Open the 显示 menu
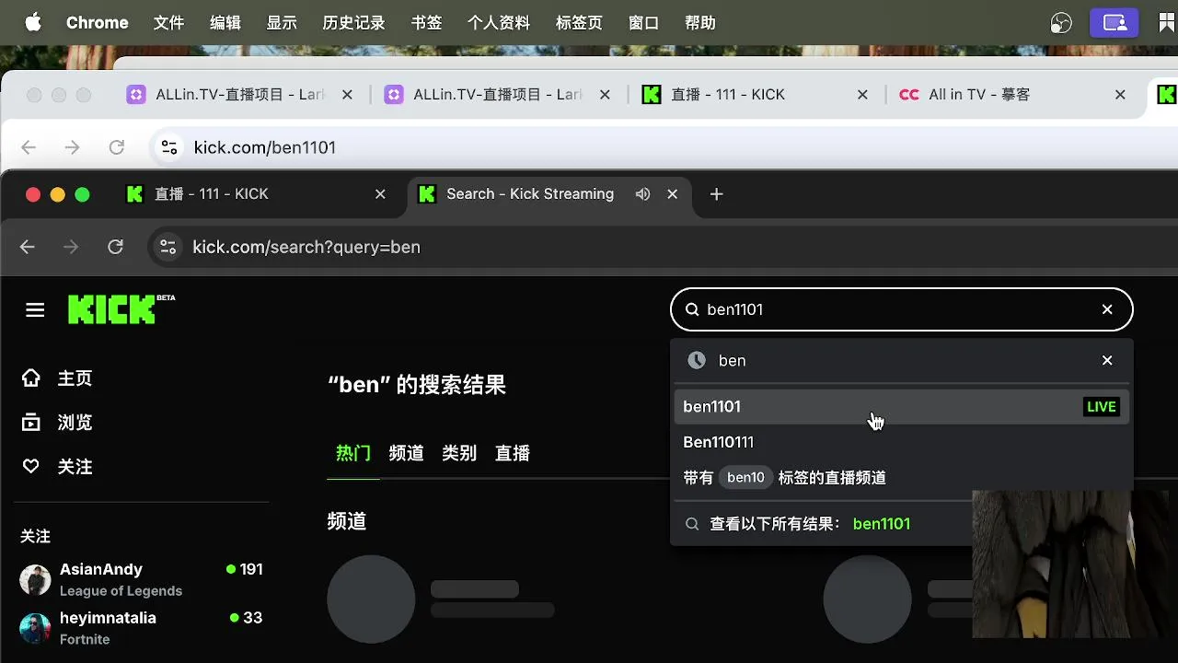Screen dimensions: 1178x663 281,23
